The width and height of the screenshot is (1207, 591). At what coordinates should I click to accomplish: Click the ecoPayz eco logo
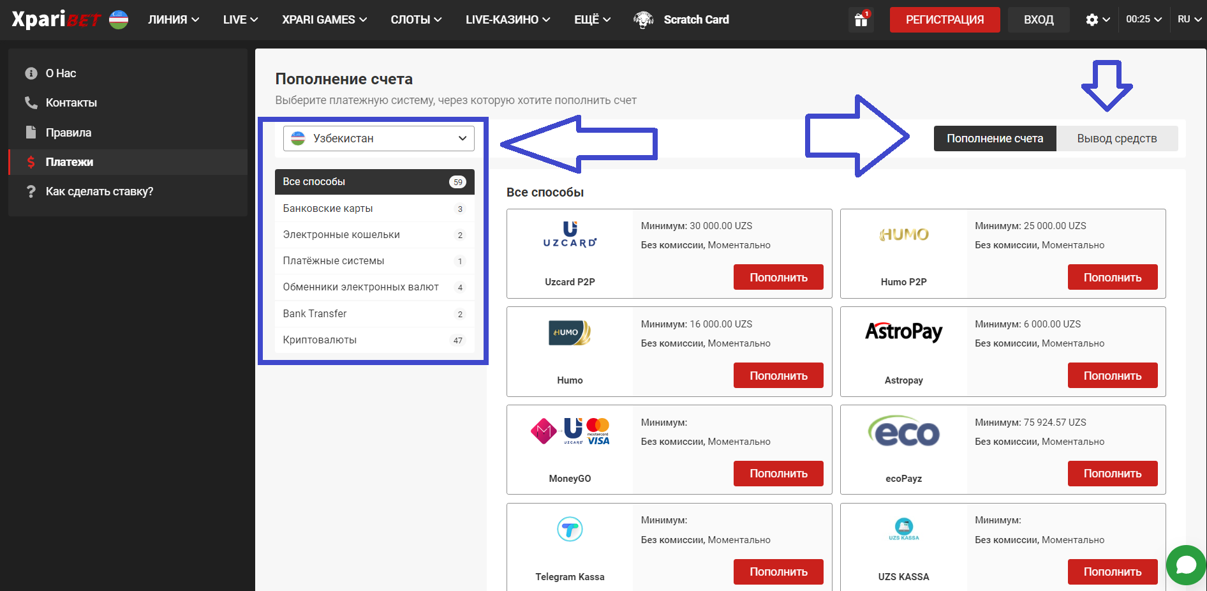(903, 431)
